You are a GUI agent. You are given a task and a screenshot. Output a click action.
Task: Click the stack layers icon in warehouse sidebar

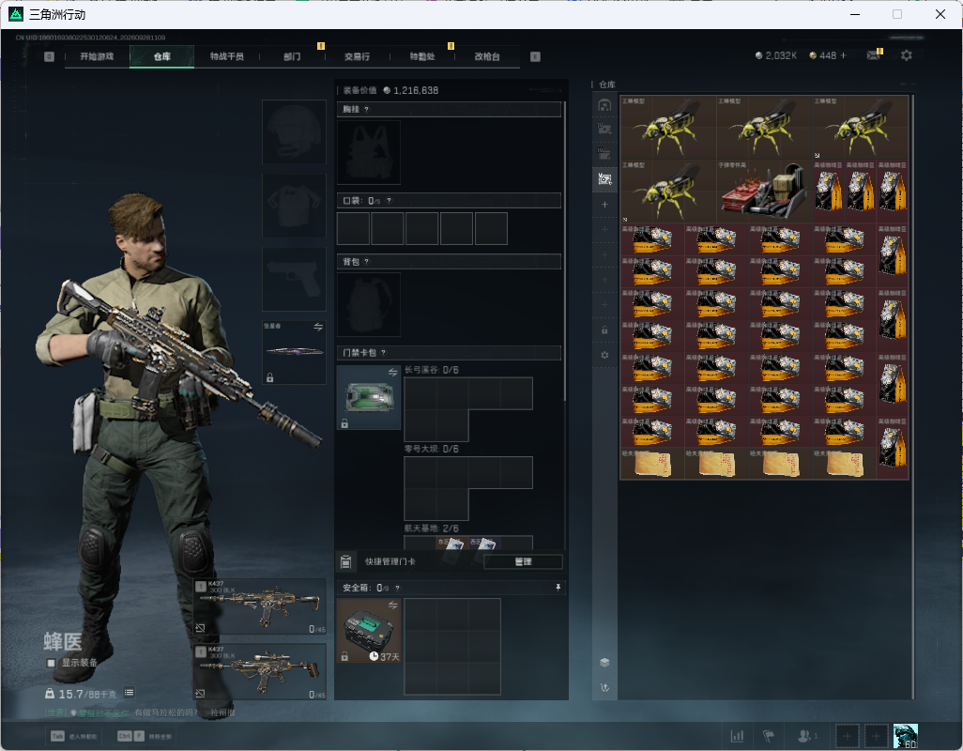point(604,663)
